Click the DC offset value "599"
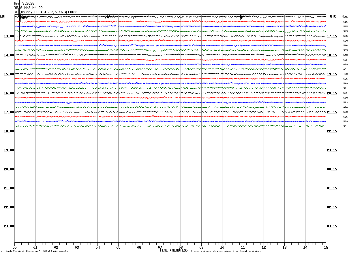The width and height of the screenshot is (349, 255). click(x=345, y=41)
